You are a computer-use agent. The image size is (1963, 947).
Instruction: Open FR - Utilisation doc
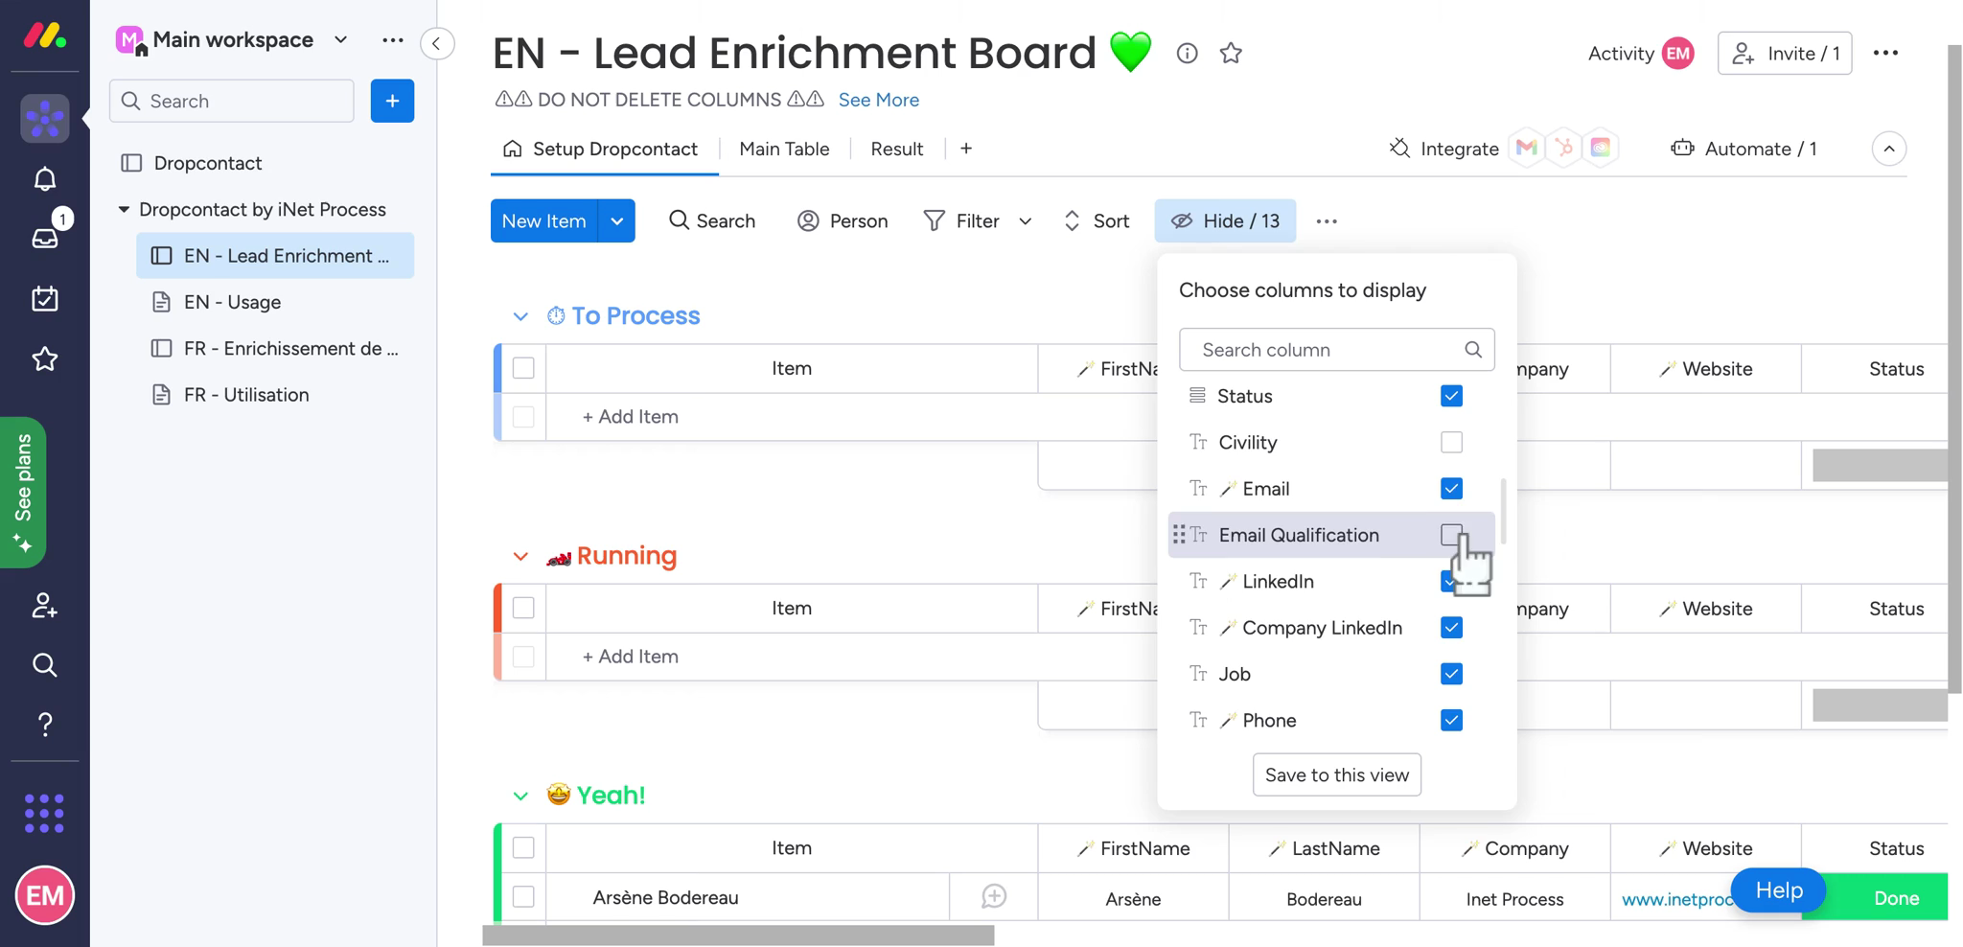274,395
